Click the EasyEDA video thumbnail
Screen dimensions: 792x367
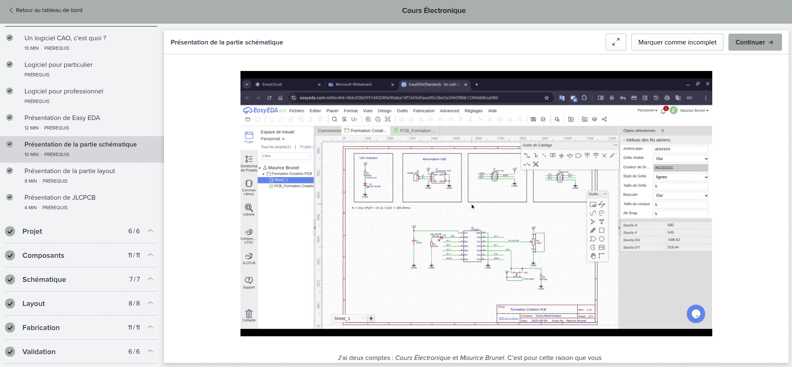tap(476, 203)
